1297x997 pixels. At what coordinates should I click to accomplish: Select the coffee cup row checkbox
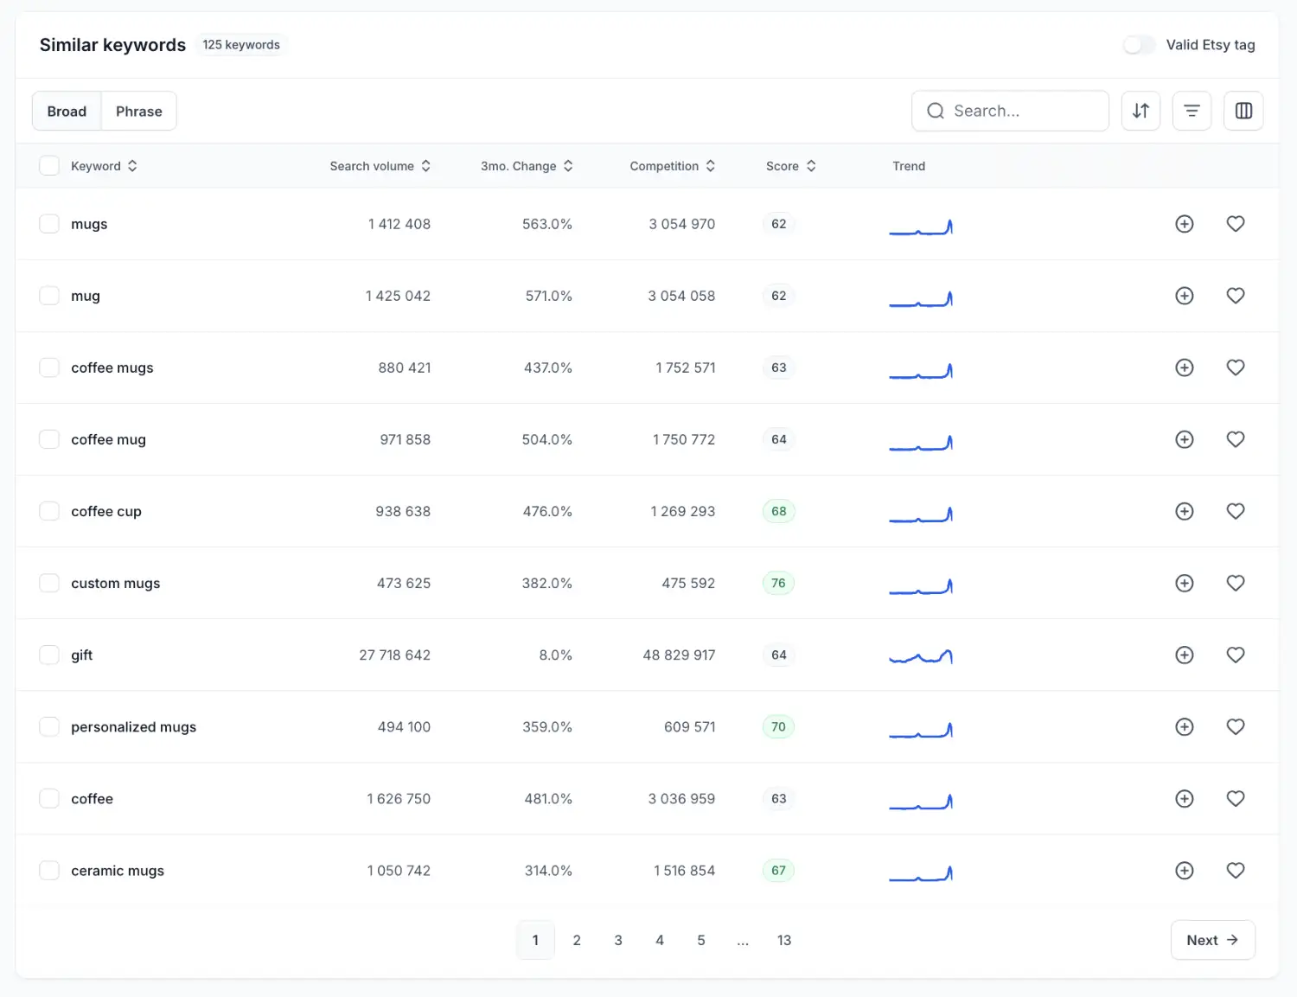click(49, 511)
